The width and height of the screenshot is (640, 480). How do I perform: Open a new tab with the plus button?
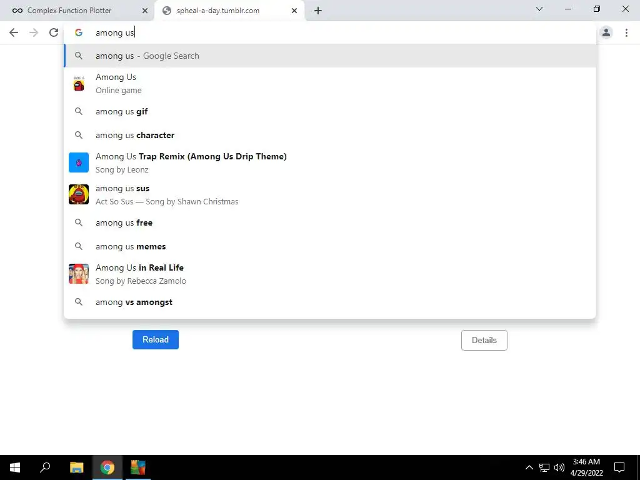(318, 11)
